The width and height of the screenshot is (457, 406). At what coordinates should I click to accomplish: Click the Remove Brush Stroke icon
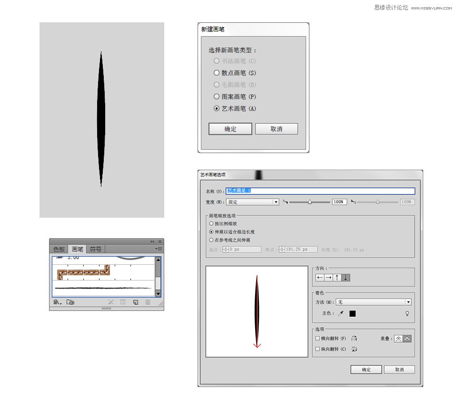(111, 302)
